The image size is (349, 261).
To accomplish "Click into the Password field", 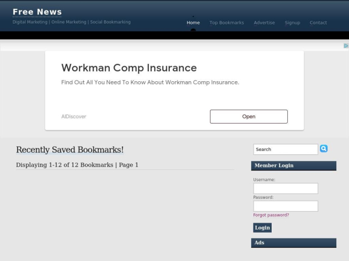I will pyautogui.click(x=285, y=206).
